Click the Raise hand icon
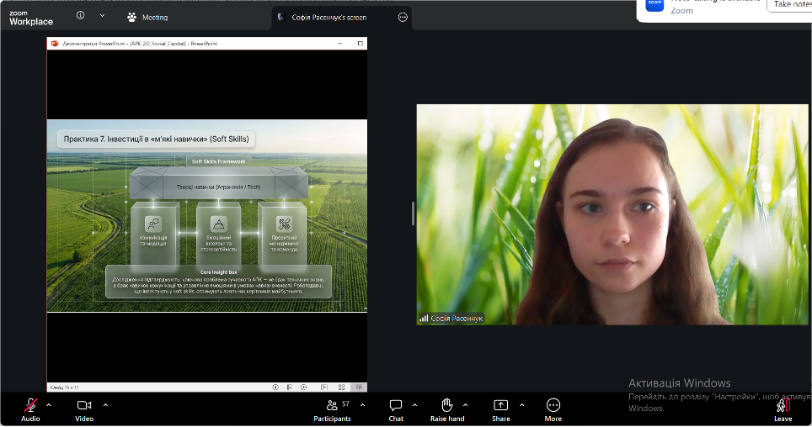The height and width of the screenshot is (427, 812). pyautogui.click(x=447, y=405)
